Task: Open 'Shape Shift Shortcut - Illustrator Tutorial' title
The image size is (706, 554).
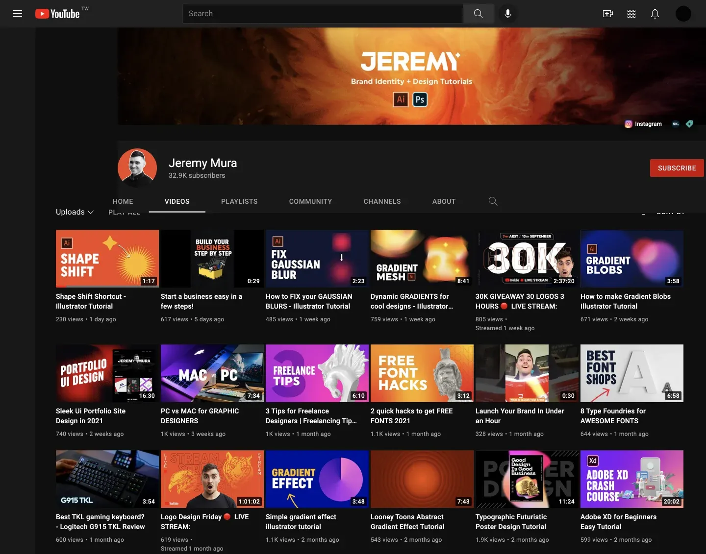Action: click(91, 301)
